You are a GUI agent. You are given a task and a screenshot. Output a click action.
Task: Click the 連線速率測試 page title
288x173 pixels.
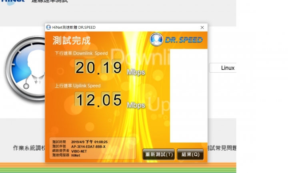tap(50, 1)
